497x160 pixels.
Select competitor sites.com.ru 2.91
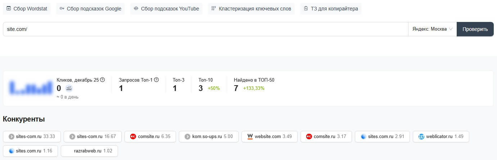tap(382, 137)
